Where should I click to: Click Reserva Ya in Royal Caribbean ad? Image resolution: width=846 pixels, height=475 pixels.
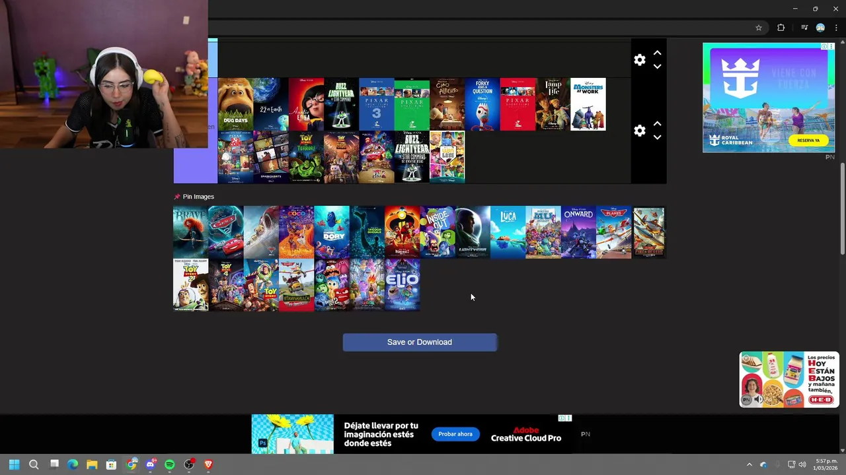(808, 141)
